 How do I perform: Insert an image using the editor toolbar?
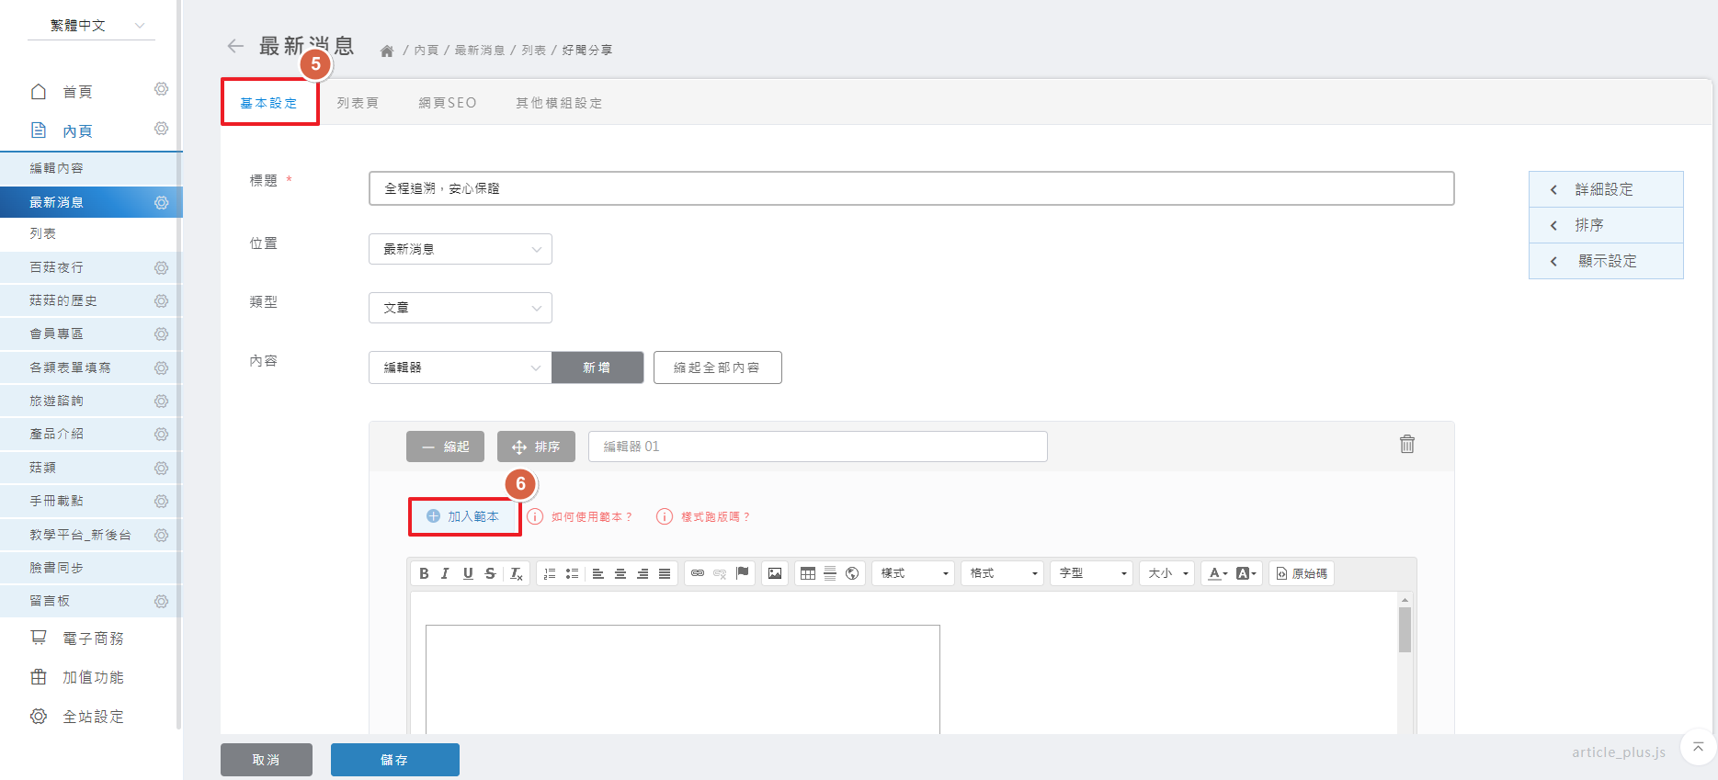775,573
